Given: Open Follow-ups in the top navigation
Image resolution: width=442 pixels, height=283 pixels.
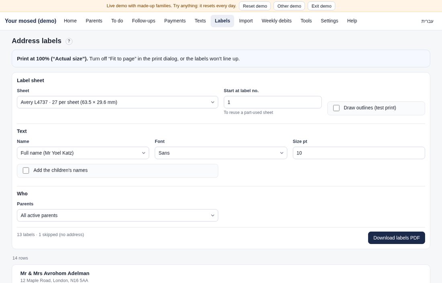Looking at the screenshot, I should 143,21.
